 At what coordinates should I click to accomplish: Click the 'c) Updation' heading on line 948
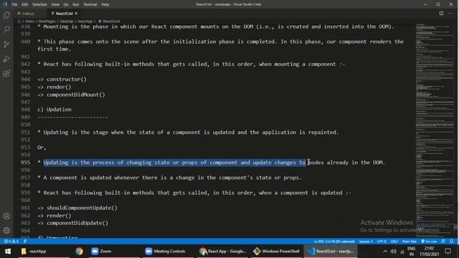pos(55,110)
